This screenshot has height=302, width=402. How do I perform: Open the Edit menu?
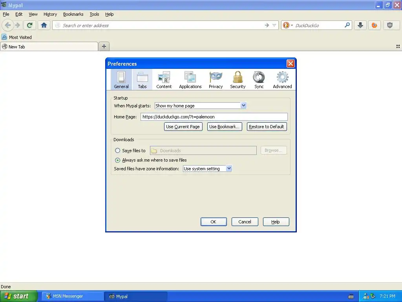coord(19,15)
